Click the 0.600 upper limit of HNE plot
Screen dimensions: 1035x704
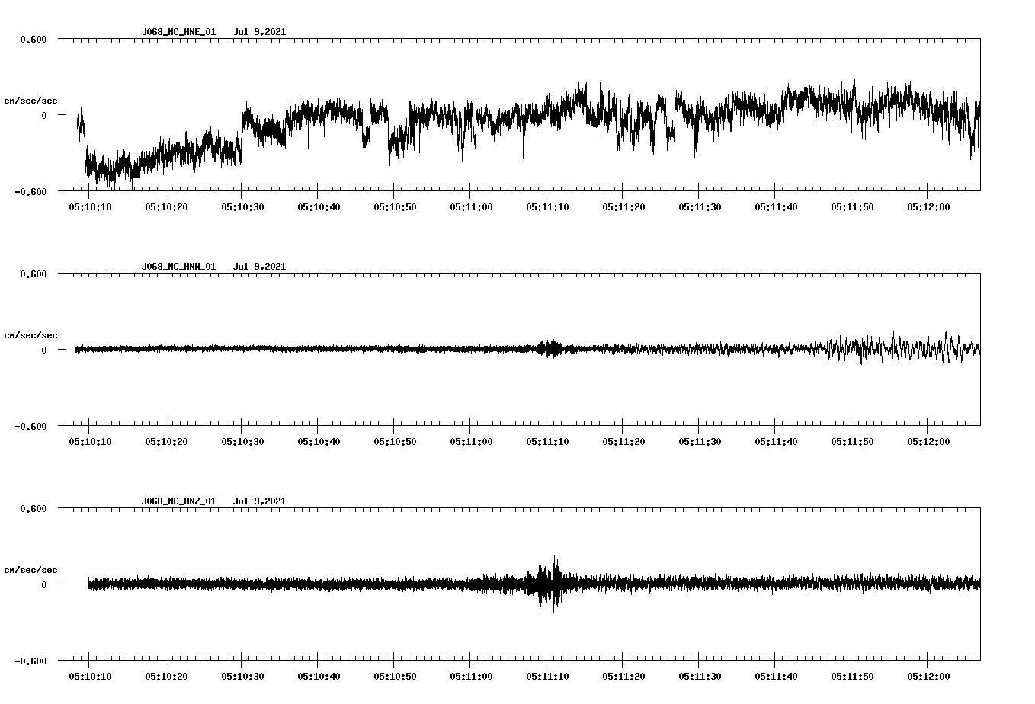34,39
